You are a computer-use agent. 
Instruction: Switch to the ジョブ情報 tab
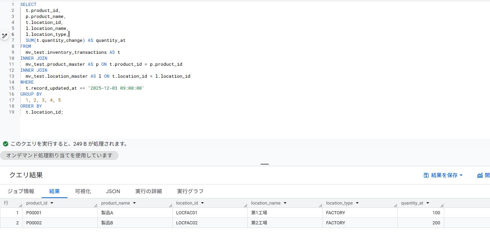click(x=21, y=191)
